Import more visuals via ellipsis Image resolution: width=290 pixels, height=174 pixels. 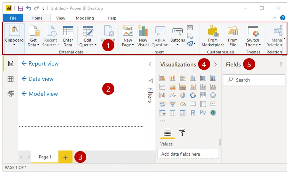pyautogui.click(x=162, y=121)
